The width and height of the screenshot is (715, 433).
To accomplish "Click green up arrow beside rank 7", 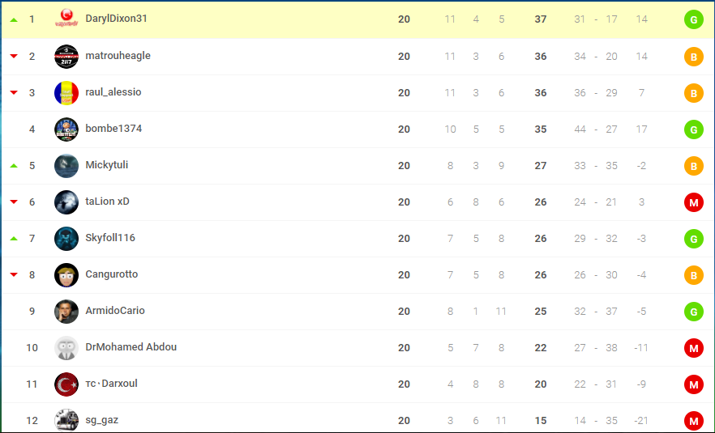I will [14, 238].
